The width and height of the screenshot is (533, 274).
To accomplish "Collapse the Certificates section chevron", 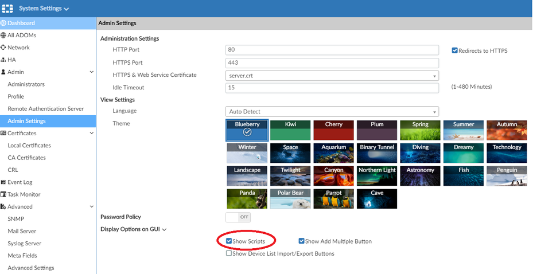I will (x=91, y=133).
